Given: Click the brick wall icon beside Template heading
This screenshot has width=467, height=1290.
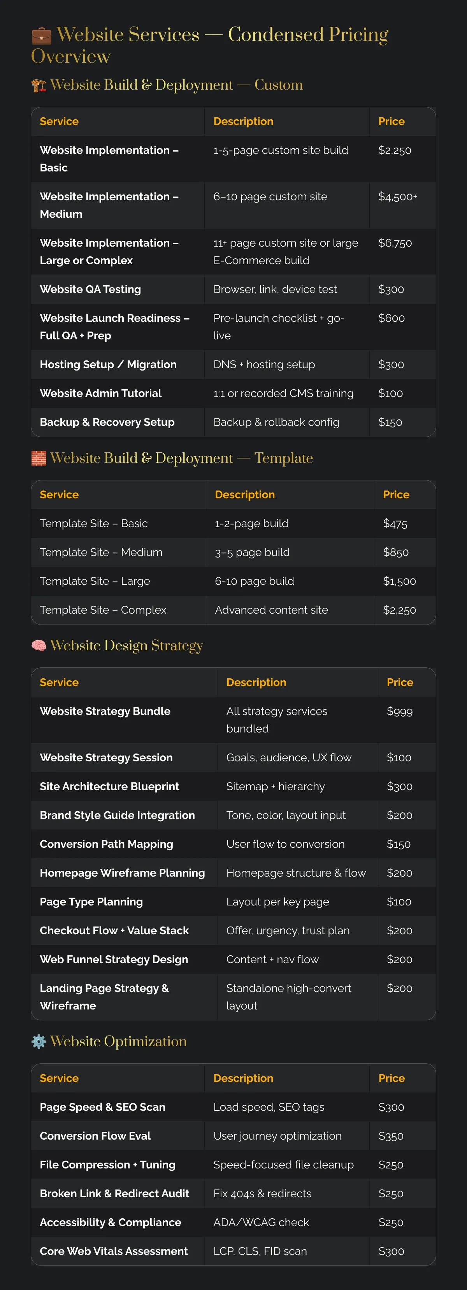Looking at the screenshot, I should 39,458.
